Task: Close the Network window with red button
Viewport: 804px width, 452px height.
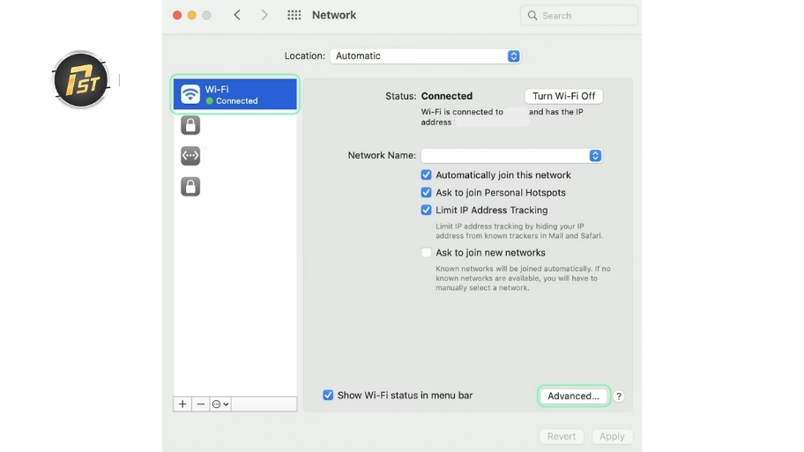Action: tap(177, 15)
